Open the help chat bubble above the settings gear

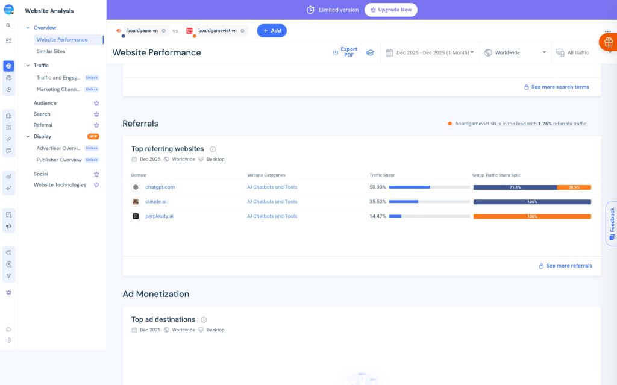click(x=8, y=329)
